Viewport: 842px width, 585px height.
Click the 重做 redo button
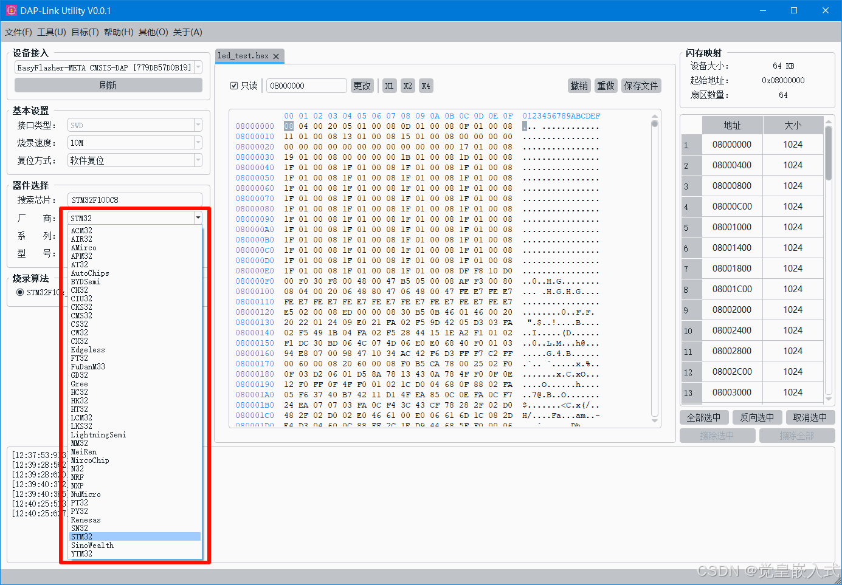click(x=606, y=86)
